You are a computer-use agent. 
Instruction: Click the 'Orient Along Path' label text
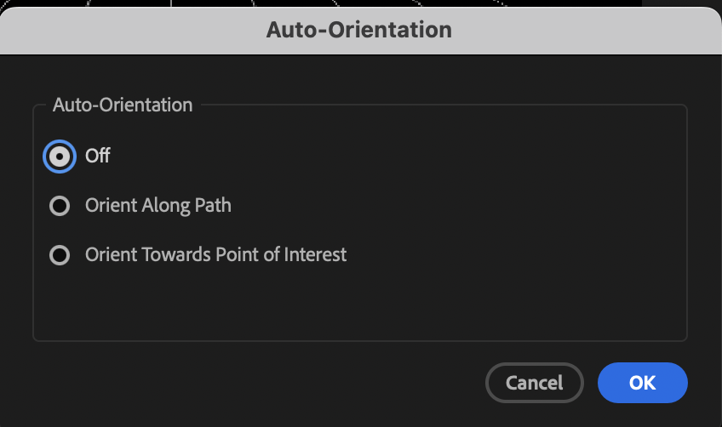point(158,206)
